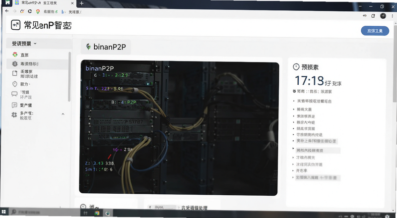The width and height of the screenshot is (397, 218).
Task: Click the sidebar vertical scrollbar
Action: 69,77
